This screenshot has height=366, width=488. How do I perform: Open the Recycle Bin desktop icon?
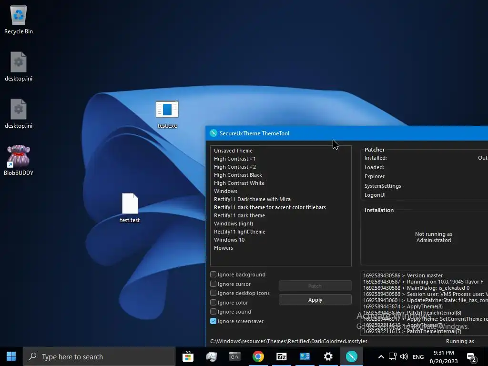click(19, 19)
